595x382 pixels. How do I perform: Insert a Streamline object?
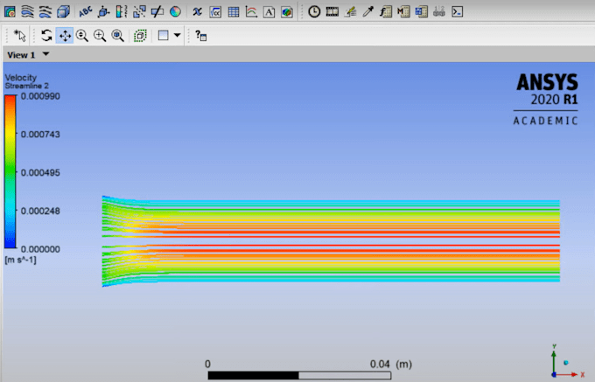point(28,11)
